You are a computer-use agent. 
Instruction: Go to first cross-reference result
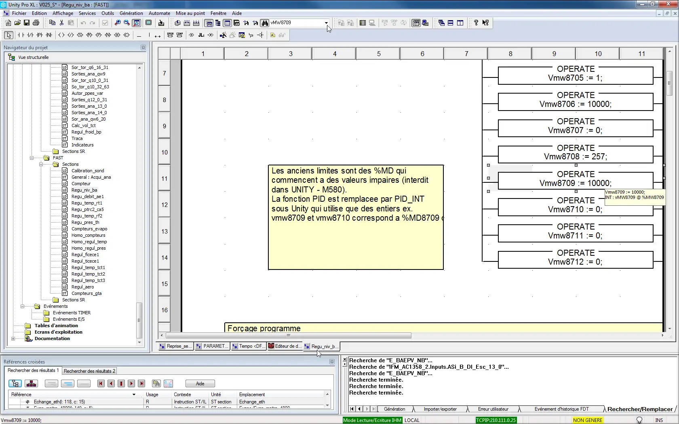point(101,384)
